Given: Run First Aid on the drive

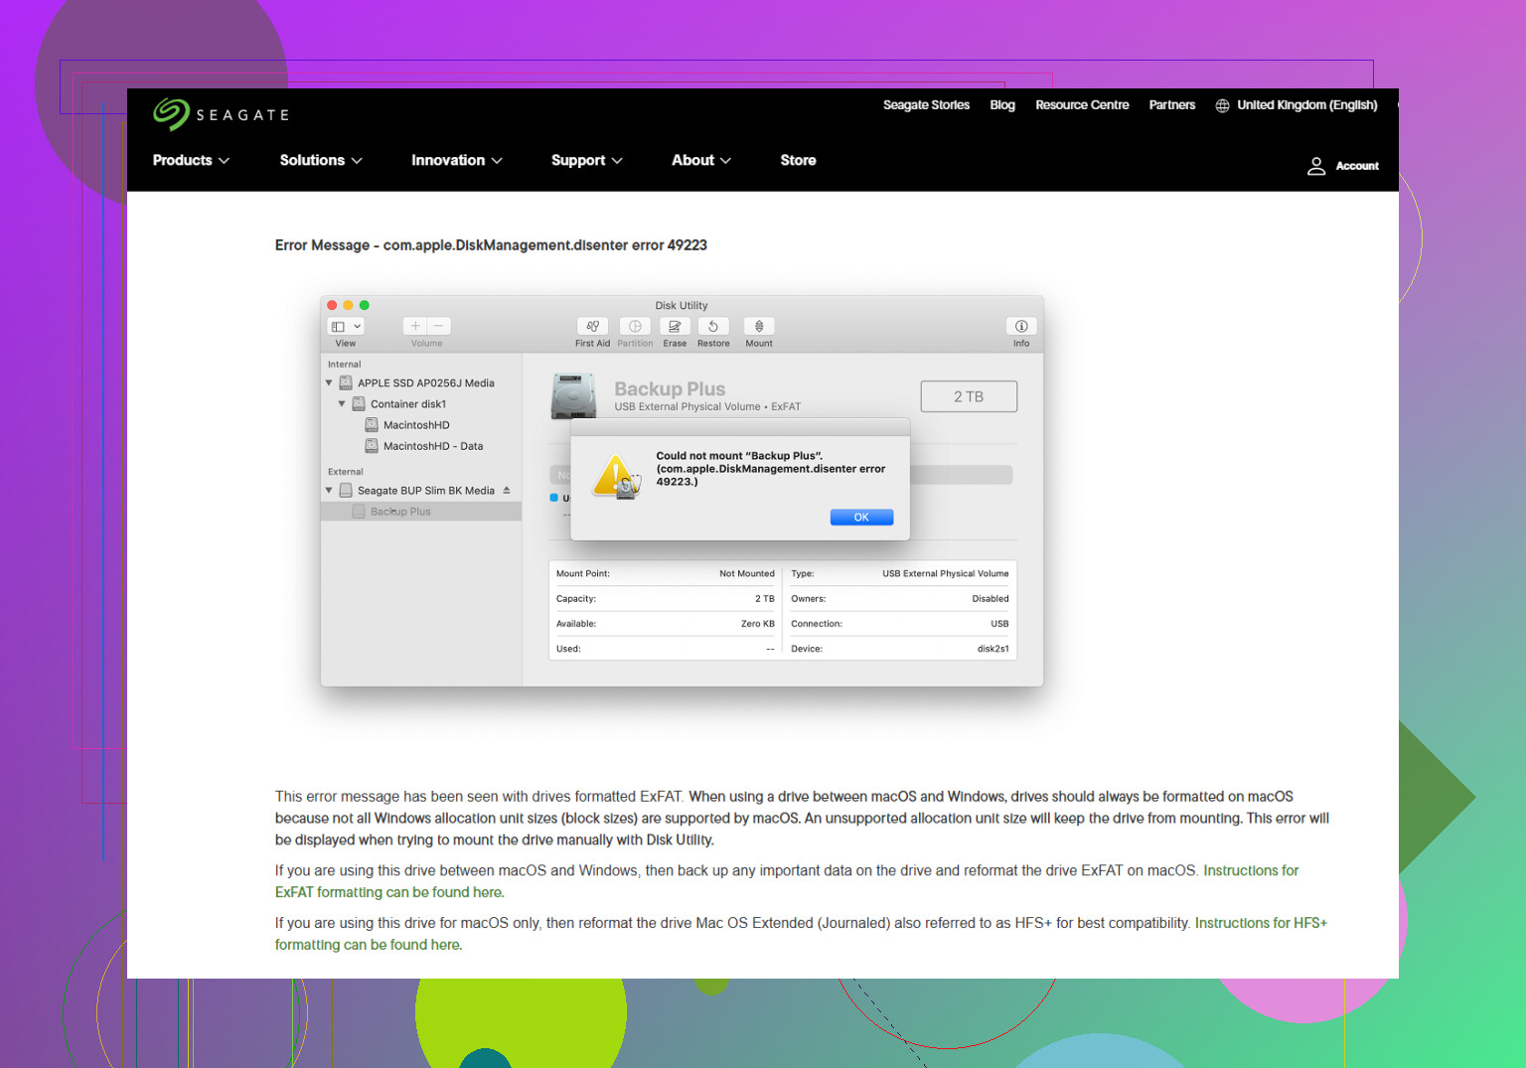Looking at the screenshot, I should (x=592, y=326).
